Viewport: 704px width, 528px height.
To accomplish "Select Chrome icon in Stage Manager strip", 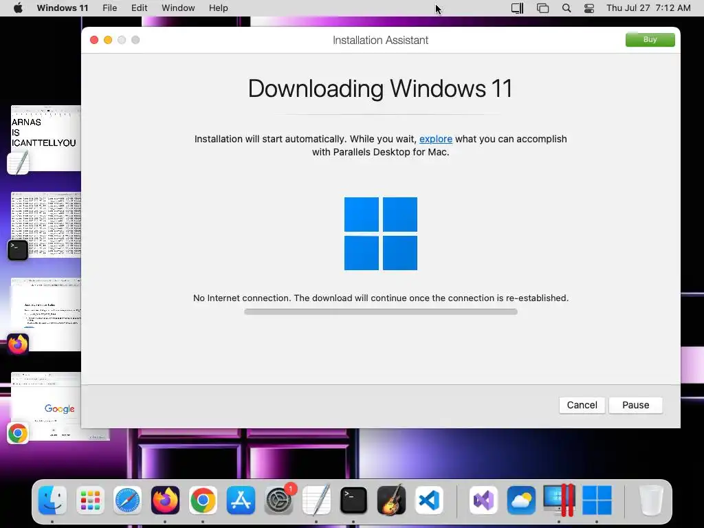I will pos(18,433).
